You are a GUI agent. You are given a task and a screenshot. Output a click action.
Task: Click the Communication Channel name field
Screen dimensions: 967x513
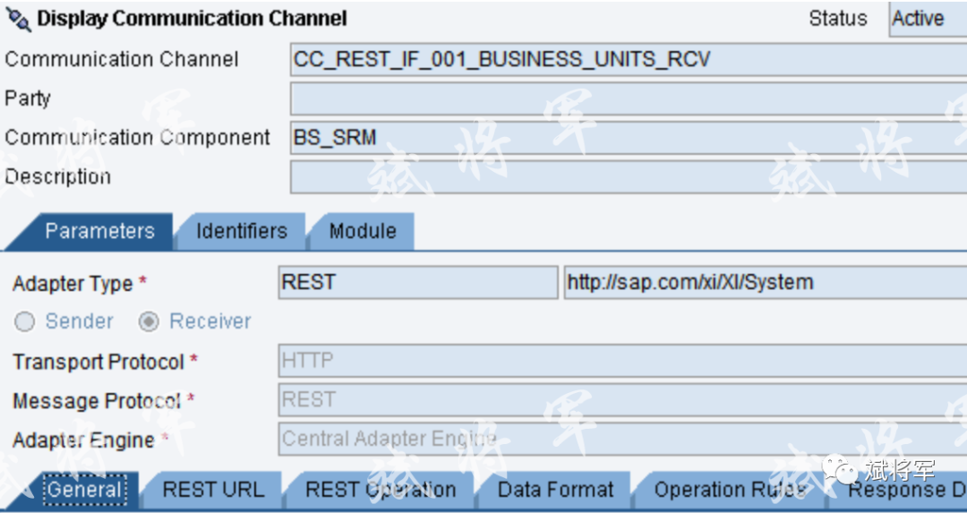click(x=629, y=59)
